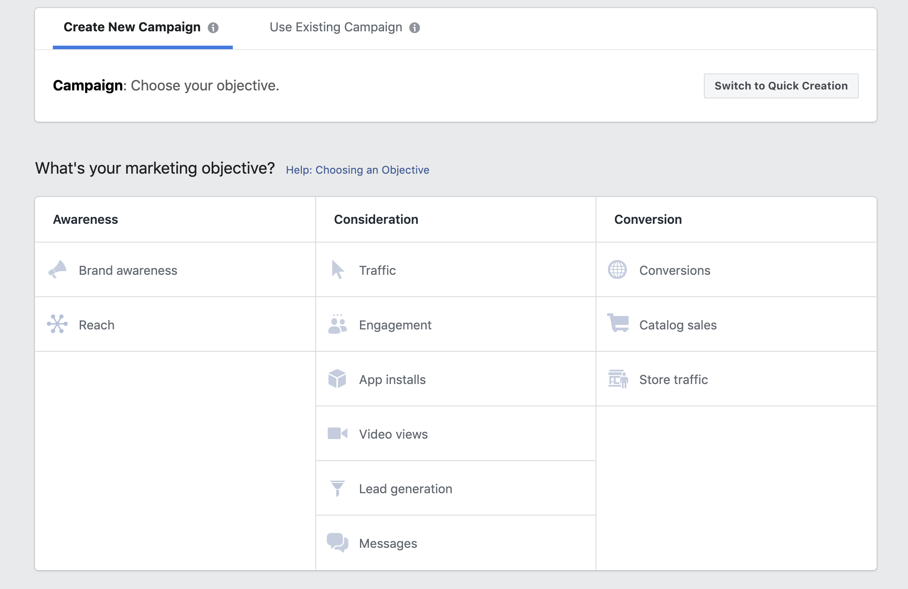The image size is (908, 589).
Task: Click the Messages chat bubble icon
Action: pyautogui.click(x=338, y=542)
